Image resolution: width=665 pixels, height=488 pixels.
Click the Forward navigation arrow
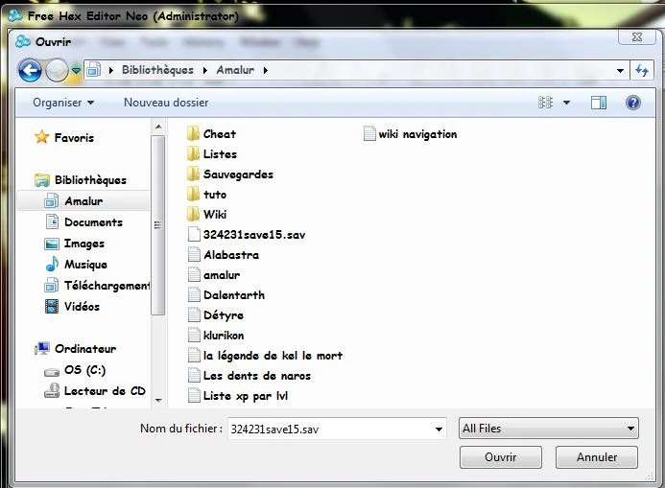click(x=57, y=70)
